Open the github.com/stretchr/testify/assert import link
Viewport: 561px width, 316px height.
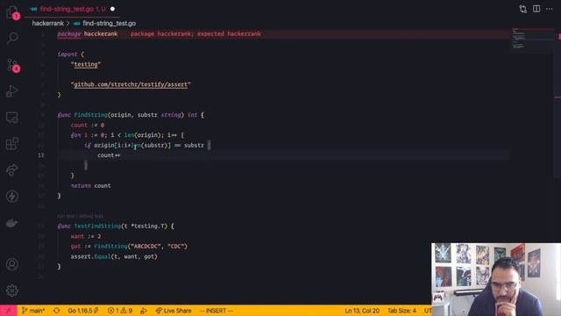(131, 84)
